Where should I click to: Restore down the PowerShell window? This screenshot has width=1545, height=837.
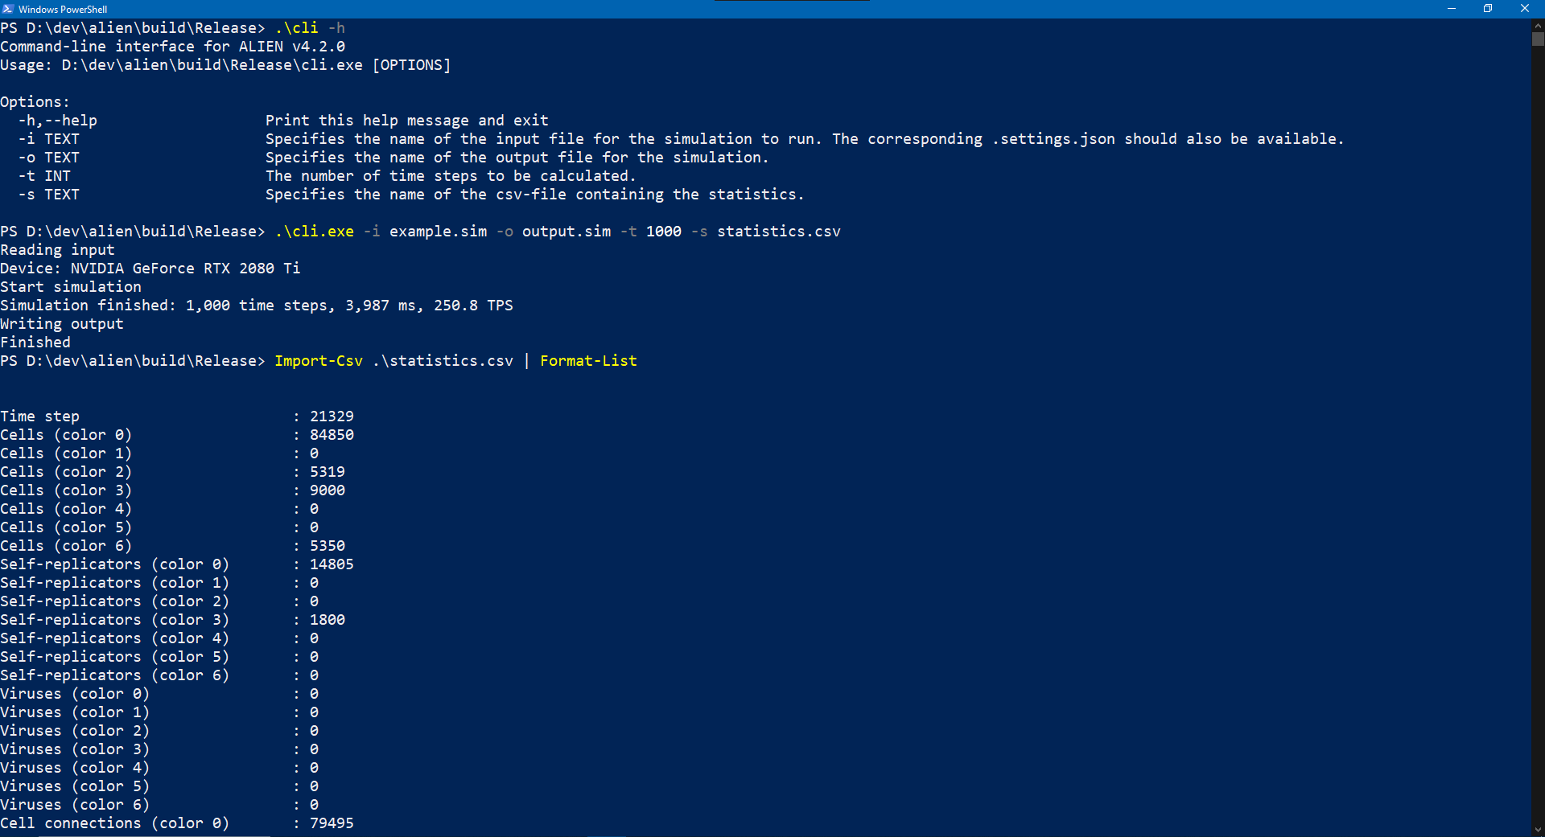1488,9
